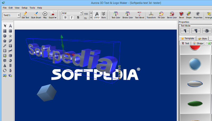
Task: Toggle Bold formatting
Action: pos(65,17)
